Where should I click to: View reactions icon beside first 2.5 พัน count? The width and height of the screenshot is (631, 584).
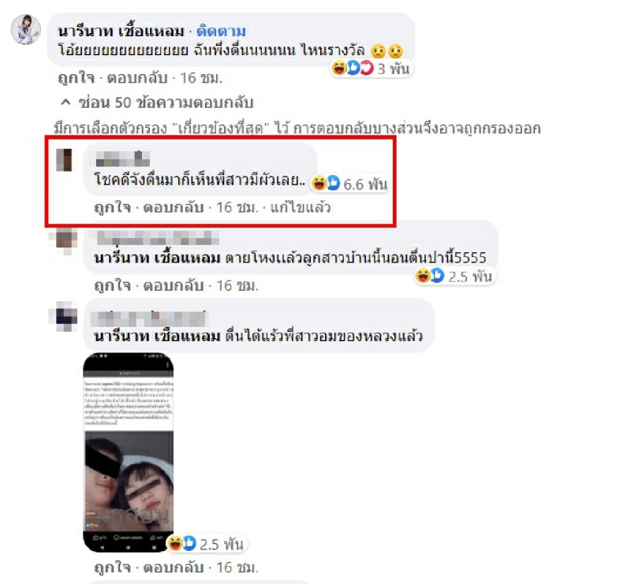coord(429,276)
